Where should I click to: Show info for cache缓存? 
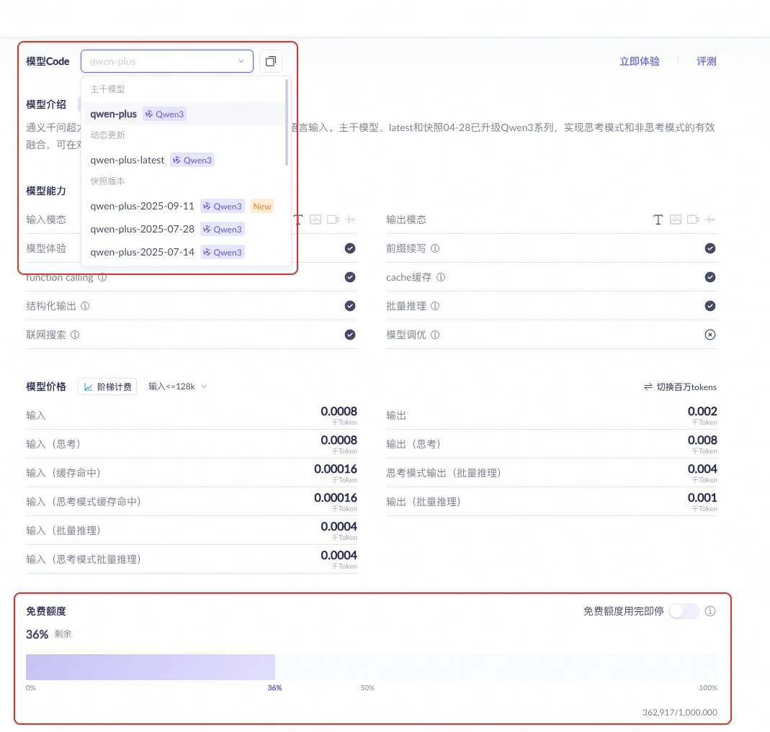point(441,277)
